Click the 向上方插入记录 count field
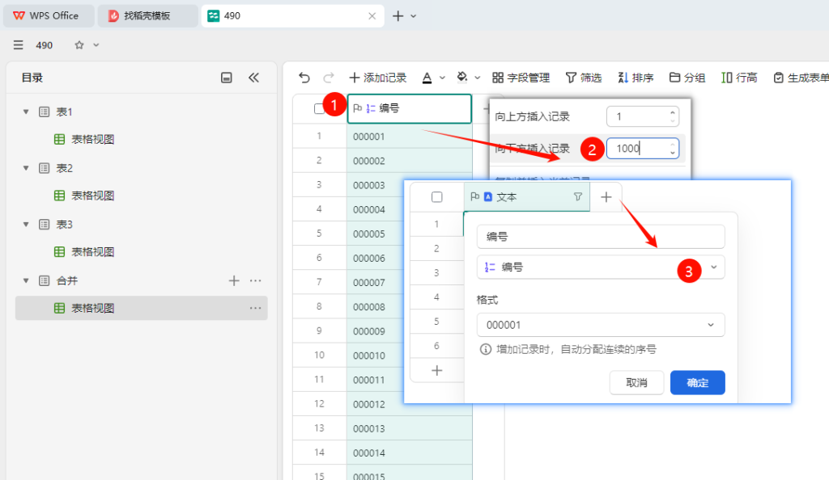829x480 pixels. 642,116
